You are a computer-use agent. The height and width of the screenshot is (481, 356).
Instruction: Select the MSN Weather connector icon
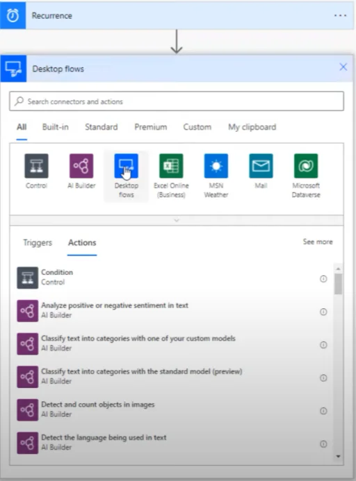[x=216, y=166]
